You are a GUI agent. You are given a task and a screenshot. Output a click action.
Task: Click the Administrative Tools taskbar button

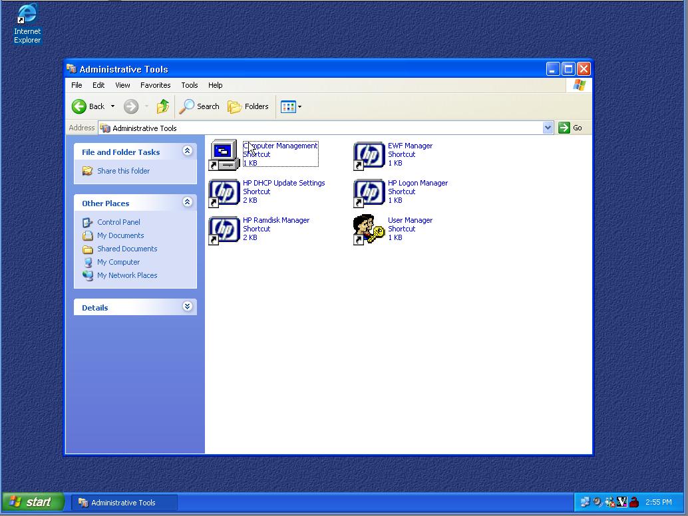124,503
